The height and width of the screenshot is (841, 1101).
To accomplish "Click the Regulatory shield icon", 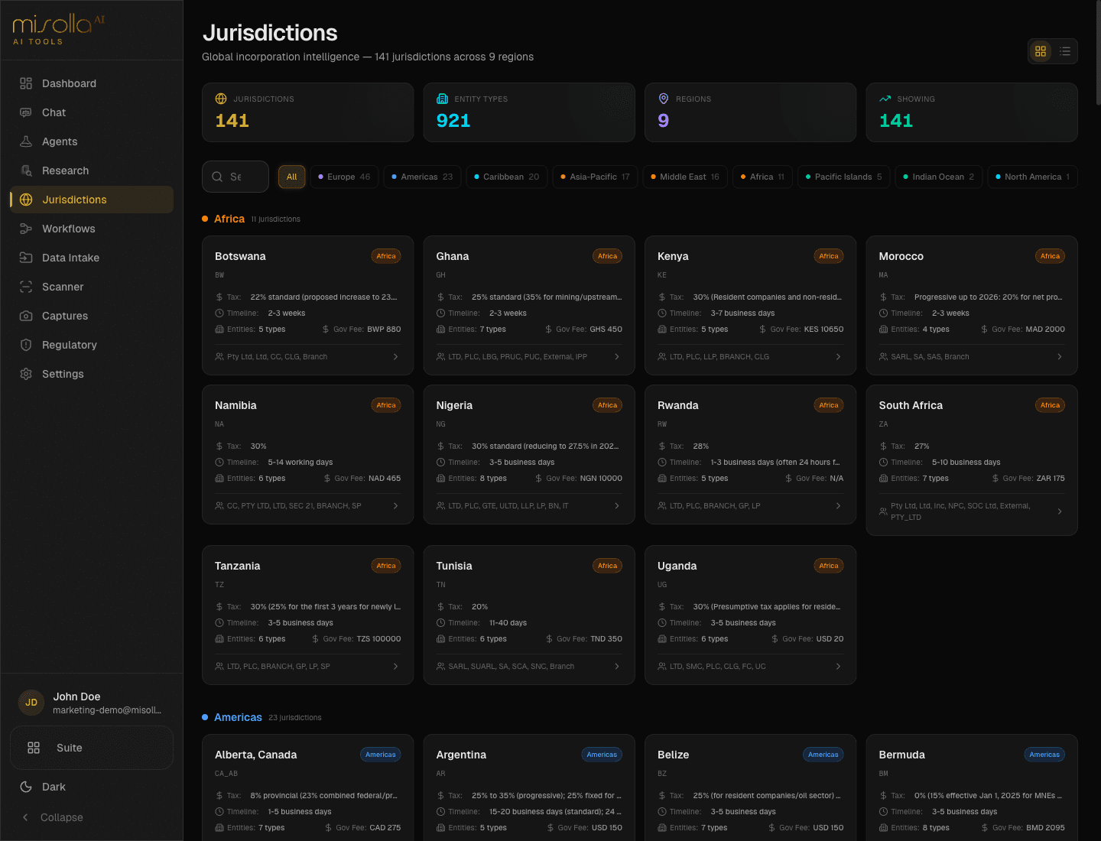I will (x=26, y=345).
